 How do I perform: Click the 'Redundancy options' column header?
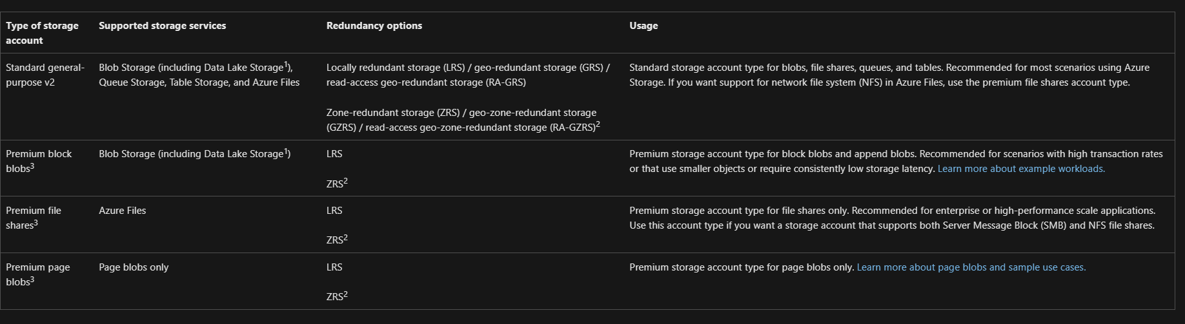(374, 26)
